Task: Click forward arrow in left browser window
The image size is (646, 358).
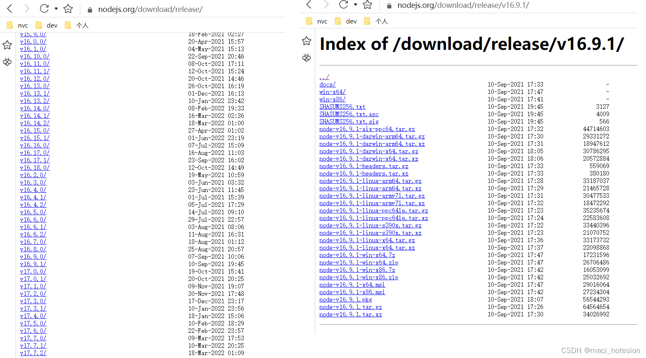Action: (27, 9)
